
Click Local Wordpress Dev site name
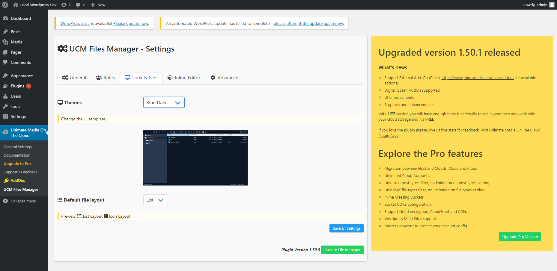tap(38, 5)
